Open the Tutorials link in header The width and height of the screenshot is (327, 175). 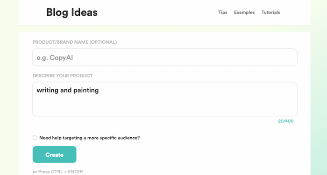click(270, 13)
